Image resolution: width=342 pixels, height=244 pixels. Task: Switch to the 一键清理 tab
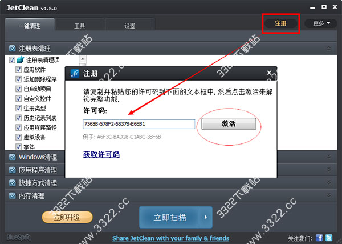pyautogui.click(x=30, y=25)
